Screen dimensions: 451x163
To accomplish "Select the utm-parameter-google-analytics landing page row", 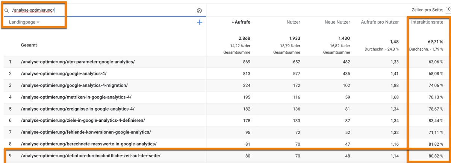I will (78, 61).
